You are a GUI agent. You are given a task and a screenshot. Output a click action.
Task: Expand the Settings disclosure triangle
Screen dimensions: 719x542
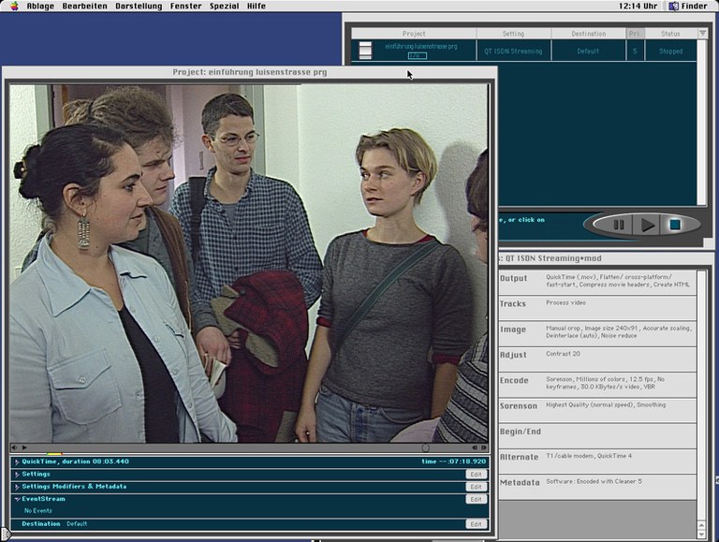pyautogui.click(x=16, y=475)
